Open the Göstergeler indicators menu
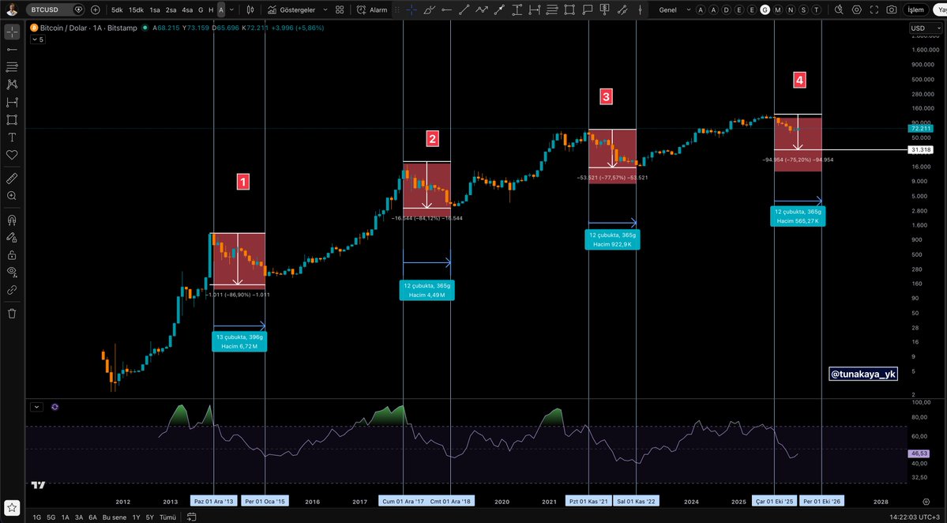 tap(291, 9)
